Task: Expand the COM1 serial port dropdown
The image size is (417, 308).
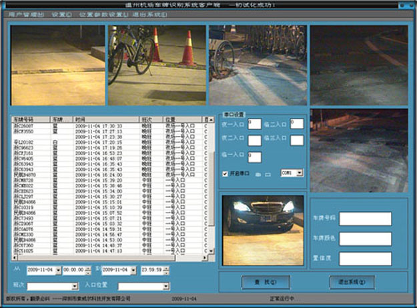Action: click(300, 173)
